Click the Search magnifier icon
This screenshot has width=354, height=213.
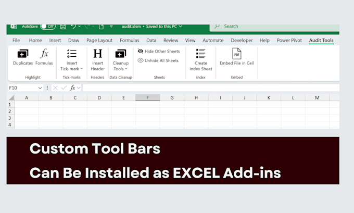pos(217,27)
